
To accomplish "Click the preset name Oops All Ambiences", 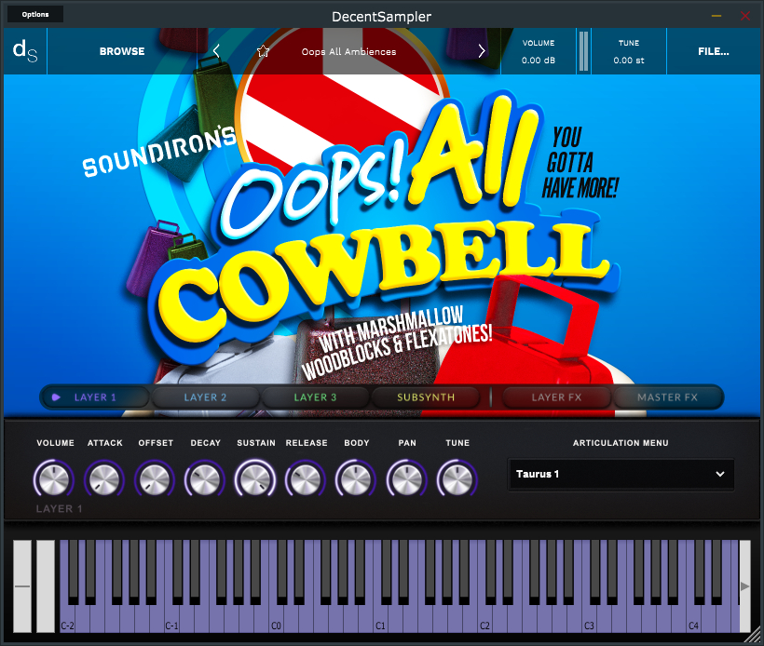I will coord(348,51).
